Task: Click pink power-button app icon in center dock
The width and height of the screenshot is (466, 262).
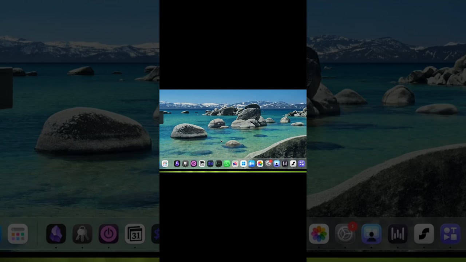Action: click(x=194, y=164)
